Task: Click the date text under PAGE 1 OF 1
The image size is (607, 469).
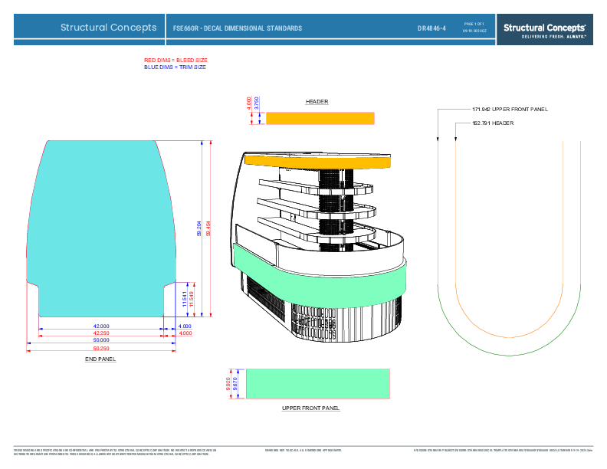Action: click(474, 31)
